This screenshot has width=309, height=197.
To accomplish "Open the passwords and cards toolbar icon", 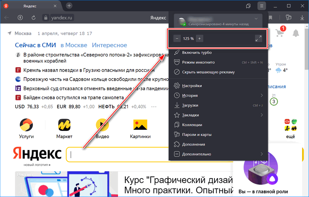I will [x=288, y=17].
